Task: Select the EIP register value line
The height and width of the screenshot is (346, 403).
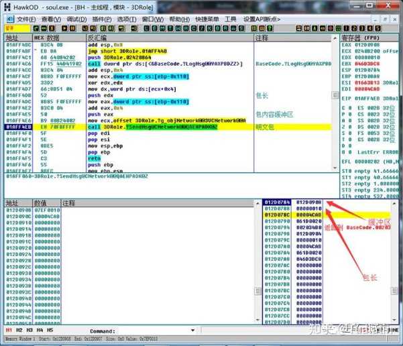Action: pyautogui.click(x=369, y=99)
